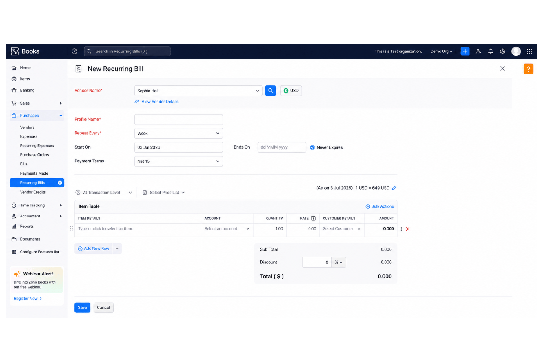This screenshot has width=543, height=362.
Task: Open the Select Customer dropdown
Action: [x=342, y=229]
